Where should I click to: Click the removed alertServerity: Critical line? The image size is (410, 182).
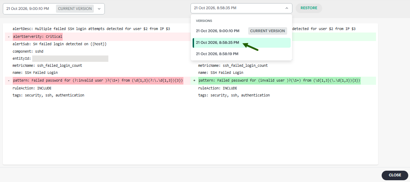coord(38,37)
